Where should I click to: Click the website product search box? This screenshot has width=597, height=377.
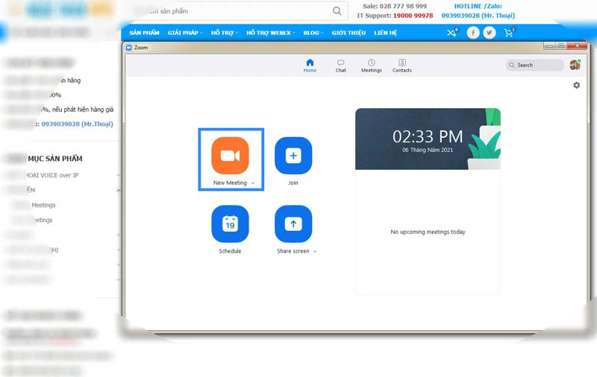(239, 11)
